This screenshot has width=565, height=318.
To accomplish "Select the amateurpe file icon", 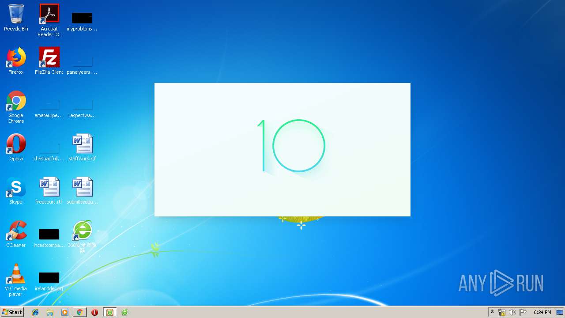I will pyautogui.click(x=49, y=108).
